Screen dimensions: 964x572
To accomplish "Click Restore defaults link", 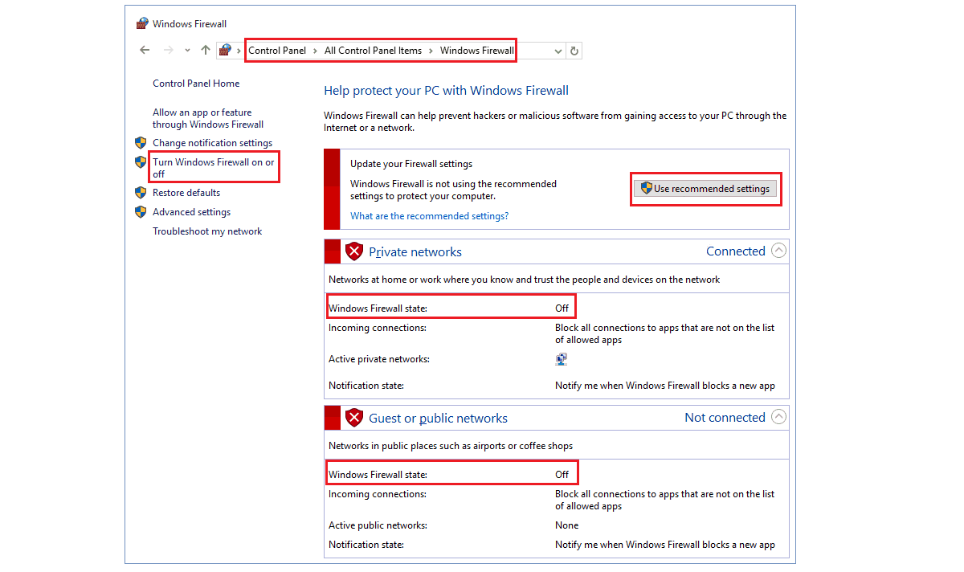I will [x=186, y=193].
